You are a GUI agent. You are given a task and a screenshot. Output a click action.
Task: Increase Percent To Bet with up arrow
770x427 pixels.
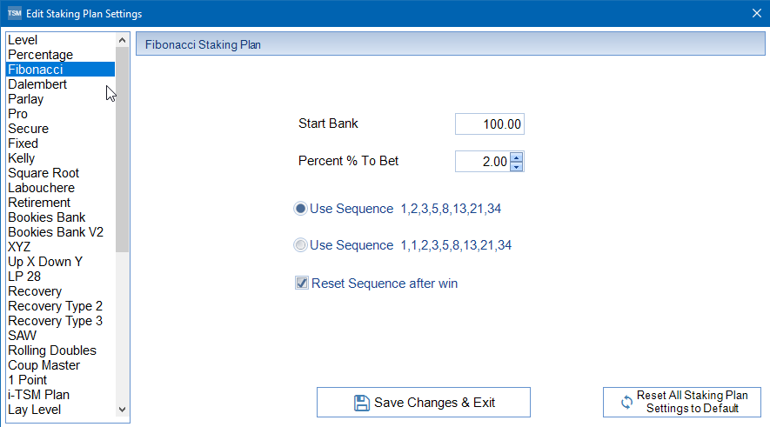pos(516,157)
